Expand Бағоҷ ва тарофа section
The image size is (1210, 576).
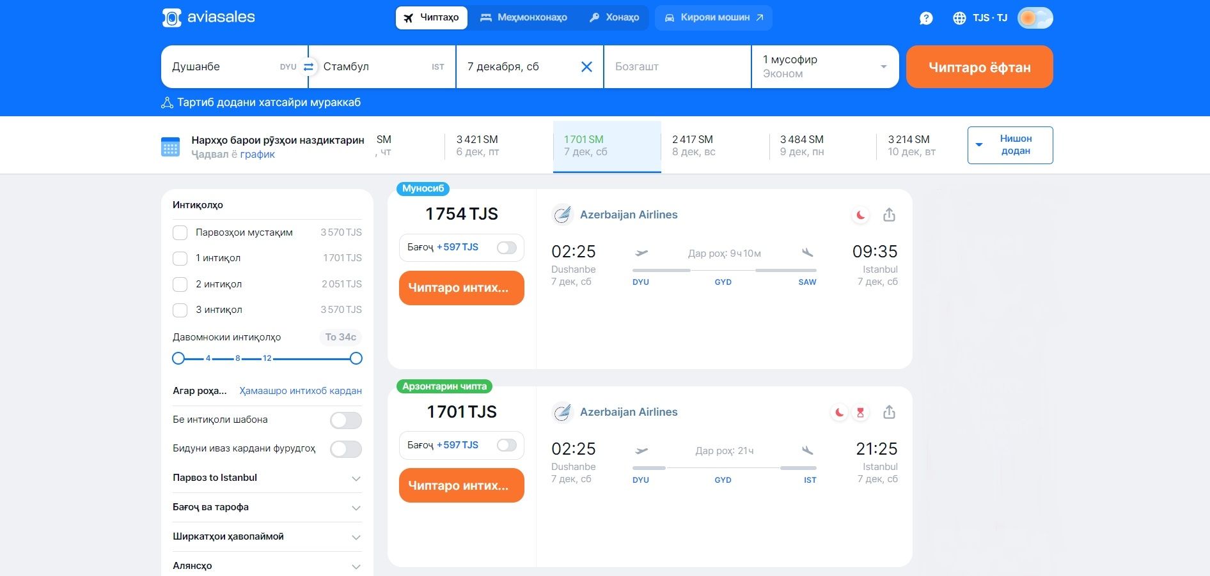(x=267, y=508)
